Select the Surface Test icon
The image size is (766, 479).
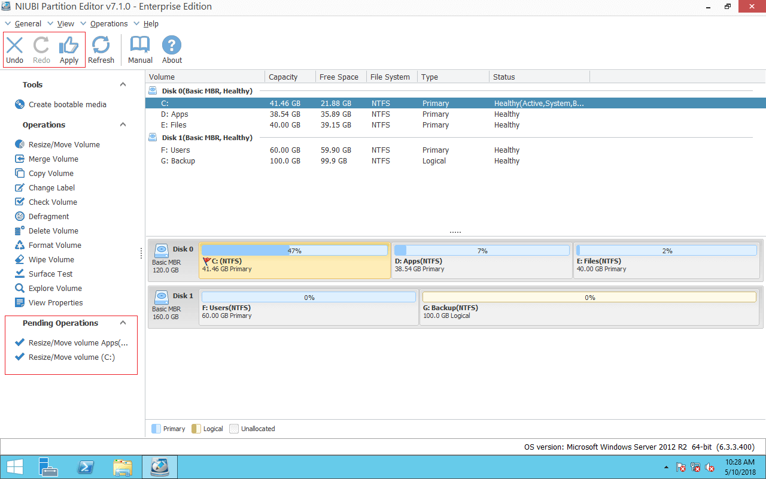click(x=19, y=274)
